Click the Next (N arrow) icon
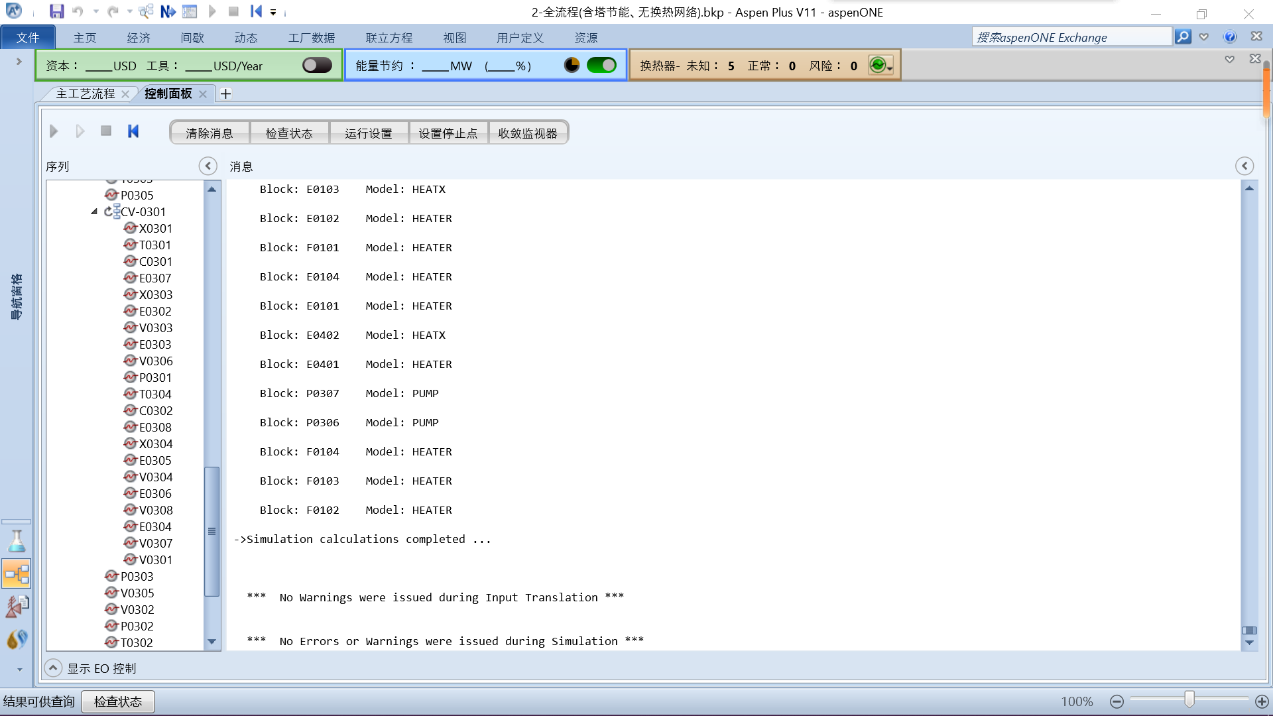Screen dimensions: 1273x716 point(168,11)
